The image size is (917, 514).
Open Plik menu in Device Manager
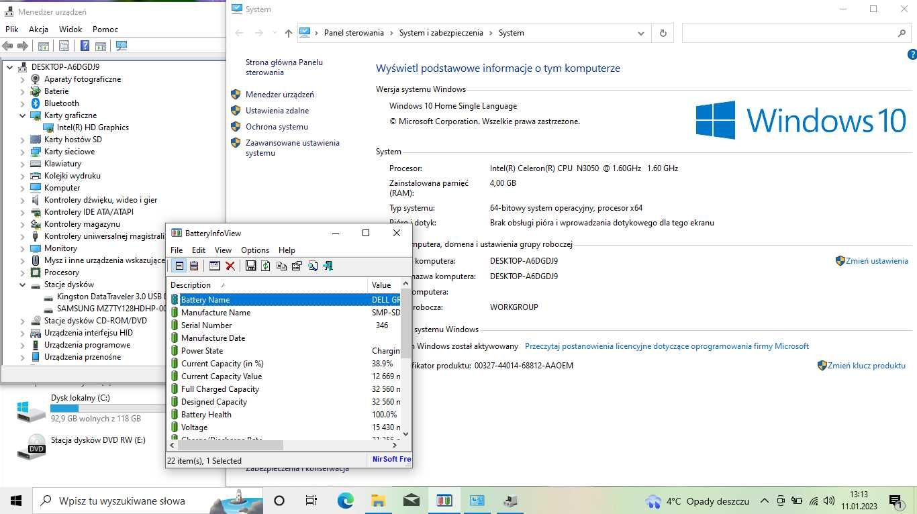tap(11, 30)
